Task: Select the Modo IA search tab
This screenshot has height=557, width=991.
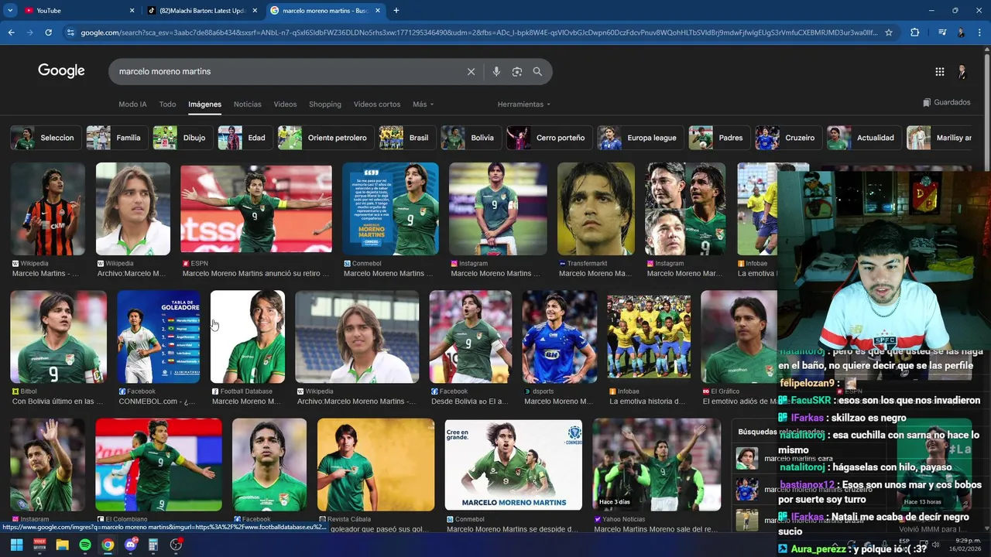Action: 132,104
